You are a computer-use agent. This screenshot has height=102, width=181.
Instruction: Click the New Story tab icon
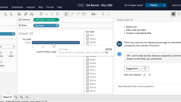(27, 97)
